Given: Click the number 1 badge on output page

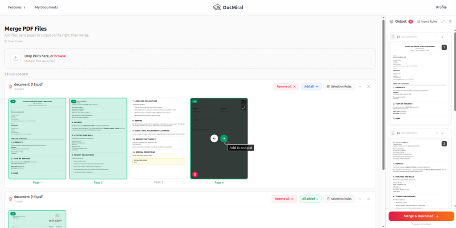Looking at the screenshot, I should point(444,47).
